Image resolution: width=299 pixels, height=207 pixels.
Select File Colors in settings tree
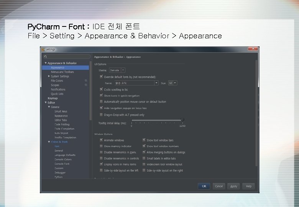[57, 80]
